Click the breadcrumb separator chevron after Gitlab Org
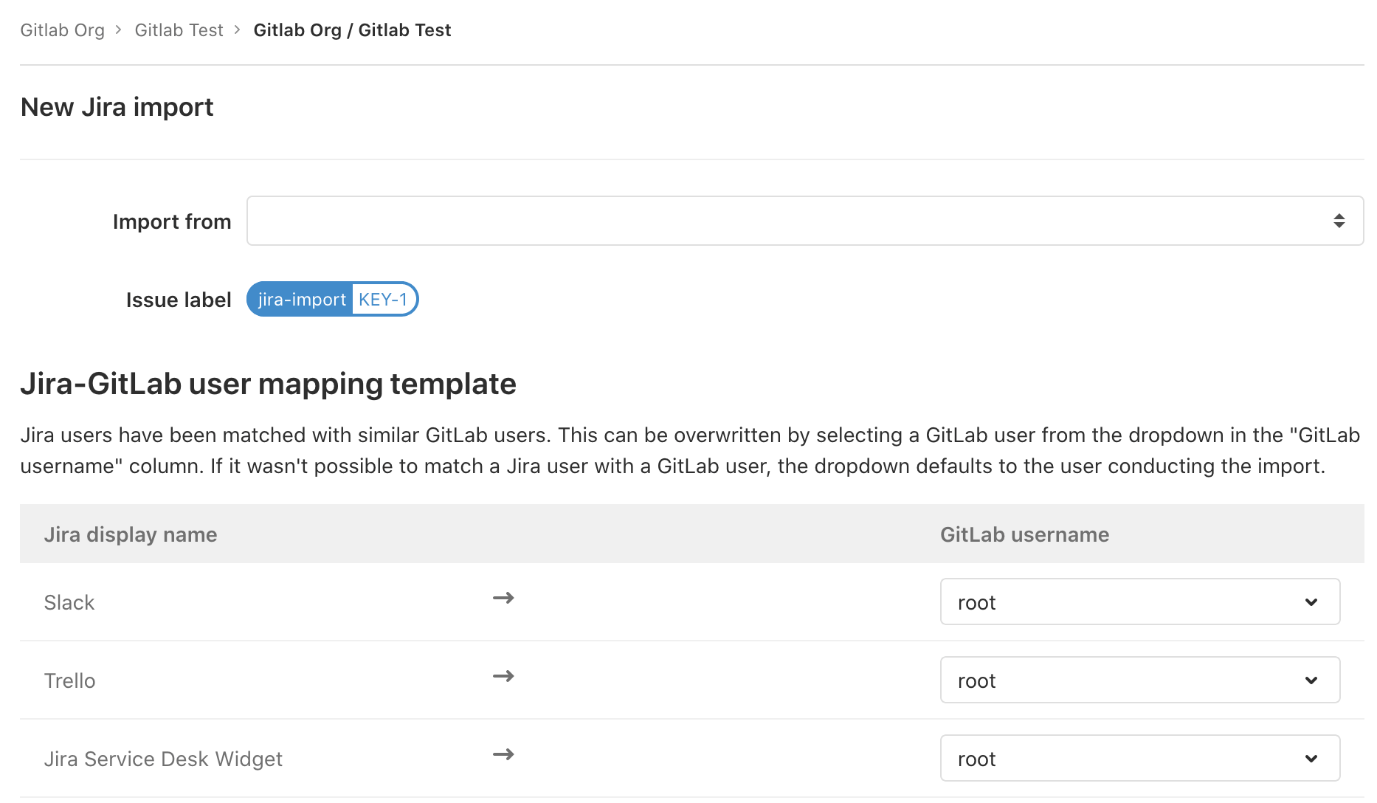Screen dimensions: 1377x803 coord(118,30)
